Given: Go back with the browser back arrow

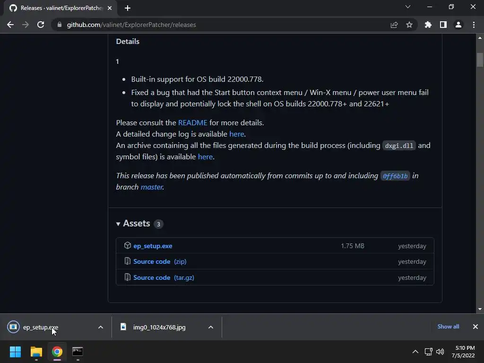Looking at the screenshot, I should point(10,25).
